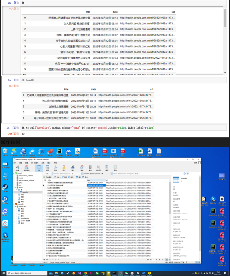Click the Windows taskbar search box
This screenshot has width=230, height=276.
pos(27,273)
